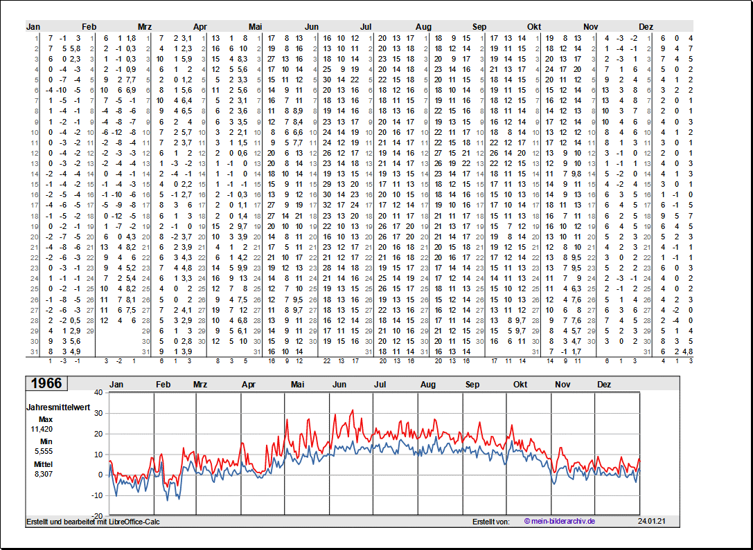Select the Mrz column header in the table
The image size is (753, 550).
point(145,26)
